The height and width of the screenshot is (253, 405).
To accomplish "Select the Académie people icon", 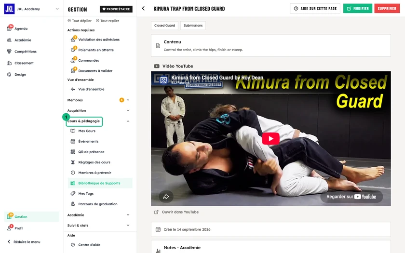I will [x=9, y=40].
